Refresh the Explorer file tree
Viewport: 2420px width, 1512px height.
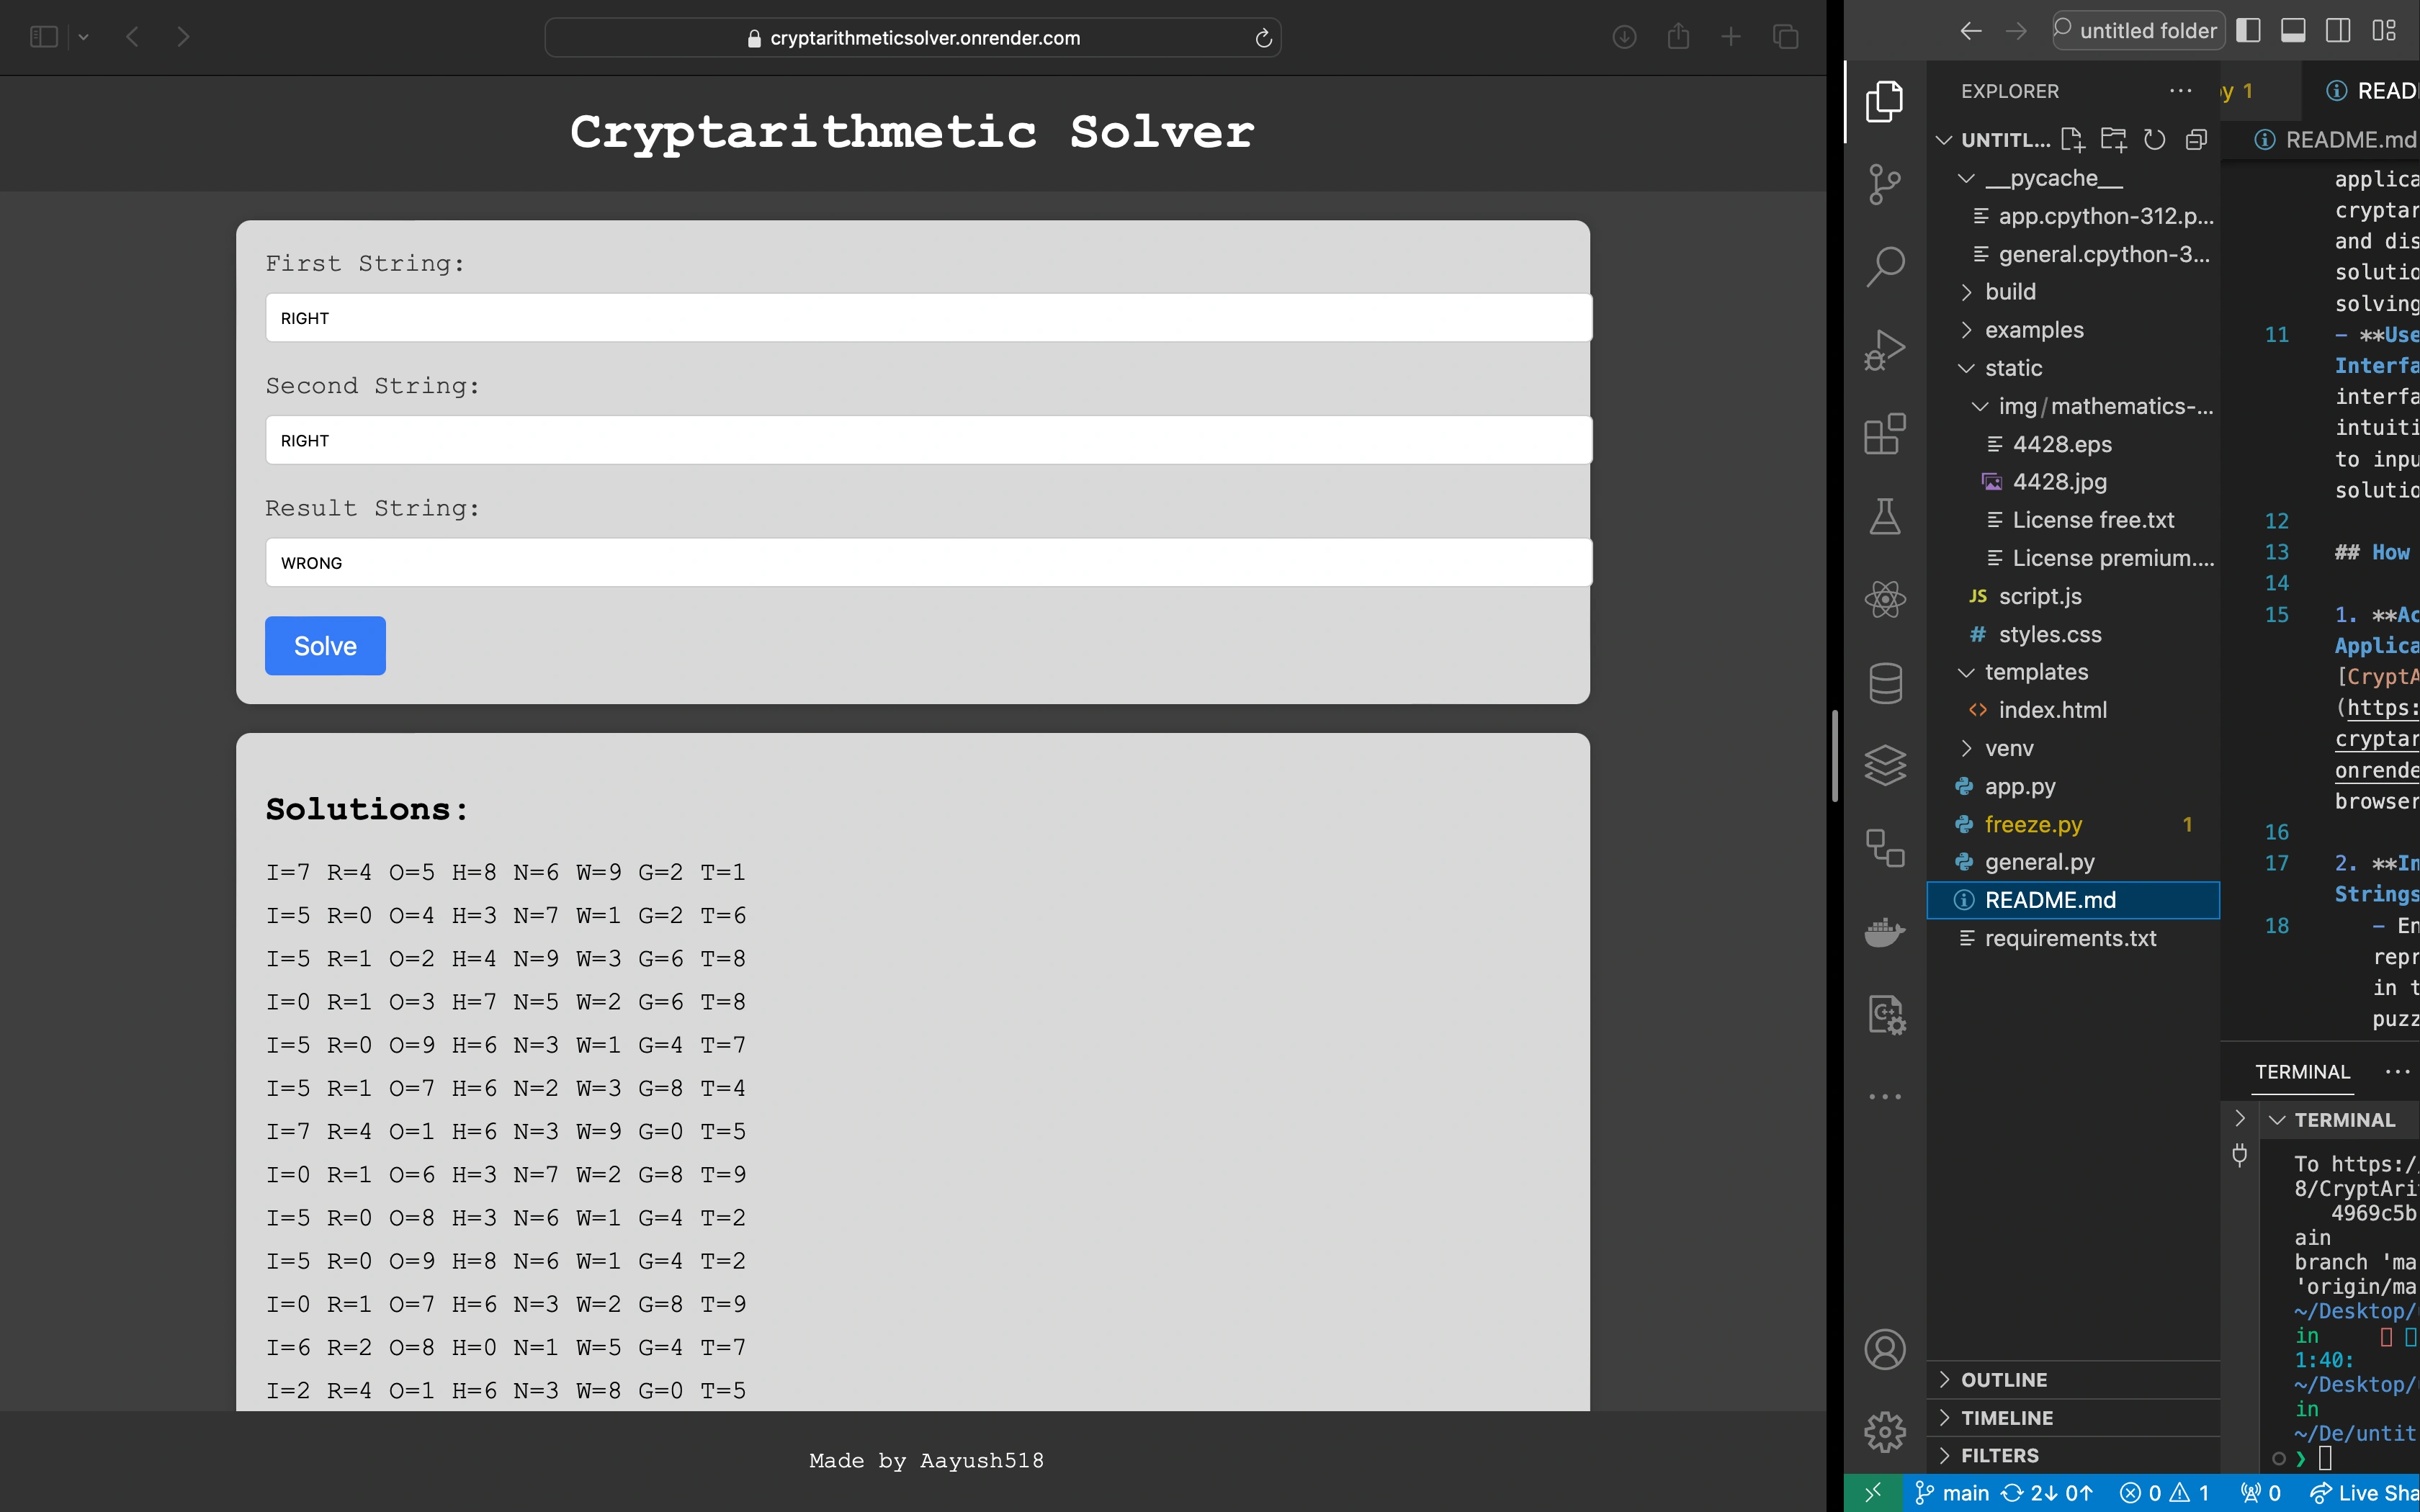pyautogui.click(x=2154, y=140)
